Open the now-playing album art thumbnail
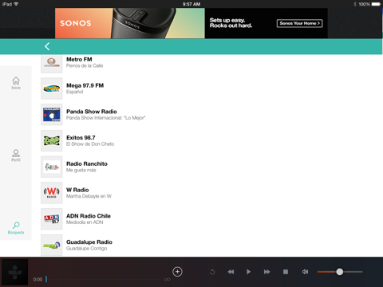Image resolution: width=383 pixels, height=287 pixels. pyautogui.click(x=15, y=272)
